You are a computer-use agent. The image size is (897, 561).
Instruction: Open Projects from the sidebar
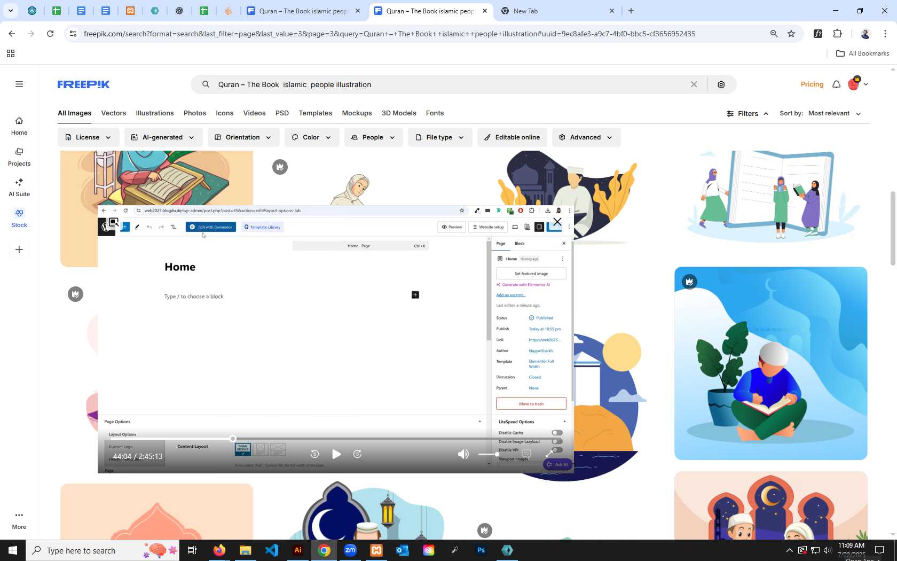(x=19, y=157)
